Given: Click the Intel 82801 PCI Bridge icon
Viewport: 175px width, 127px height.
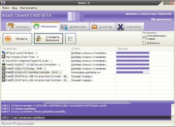Looking at the screenshot, I should pyautogui.click(x=4, y=68).
